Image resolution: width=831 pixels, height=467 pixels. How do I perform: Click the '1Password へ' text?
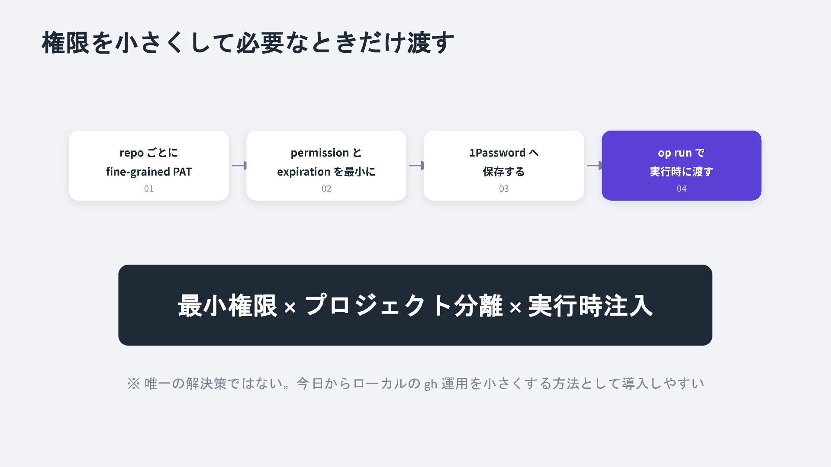[x=504, y=153]
